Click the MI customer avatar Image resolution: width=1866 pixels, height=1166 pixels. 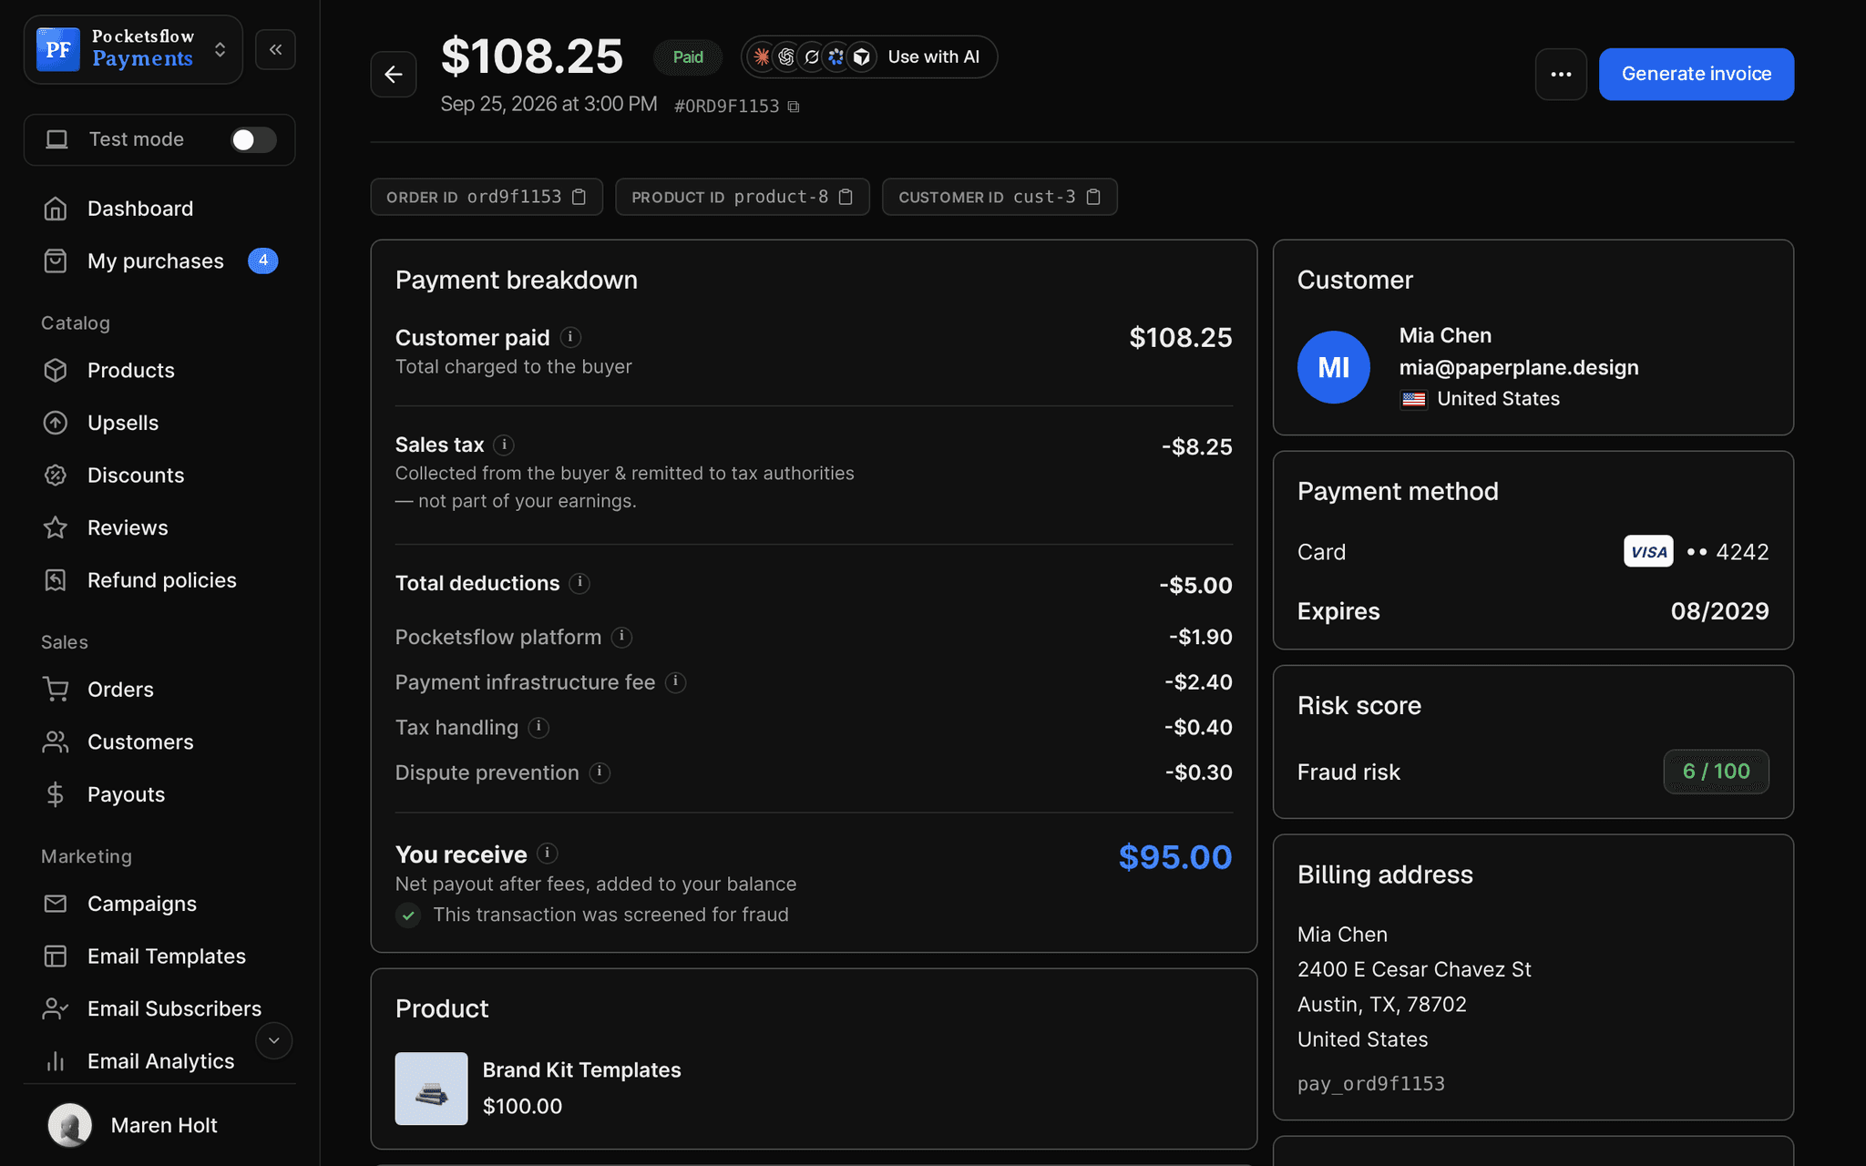click(1333, 367)
